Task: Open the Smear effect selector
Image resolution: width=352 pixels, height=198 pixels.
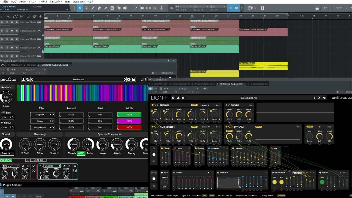Action: [42, 121]
